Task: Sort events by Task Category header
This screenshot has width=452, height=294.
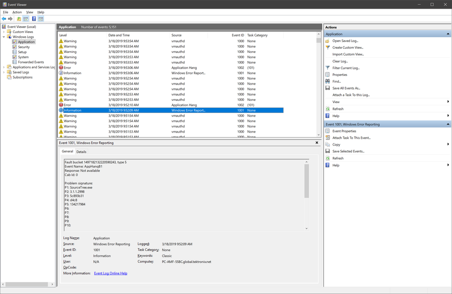Action: click(265, 35)
